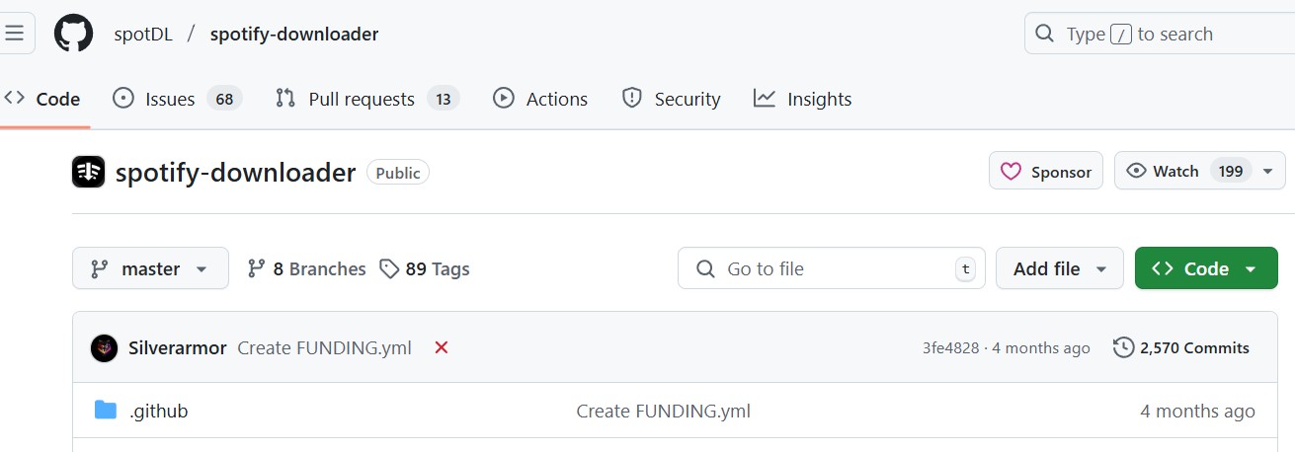Open .github row's Create FUNDING.yml commit message
The image size is (1295, 452).
click(x=664, y=411)
